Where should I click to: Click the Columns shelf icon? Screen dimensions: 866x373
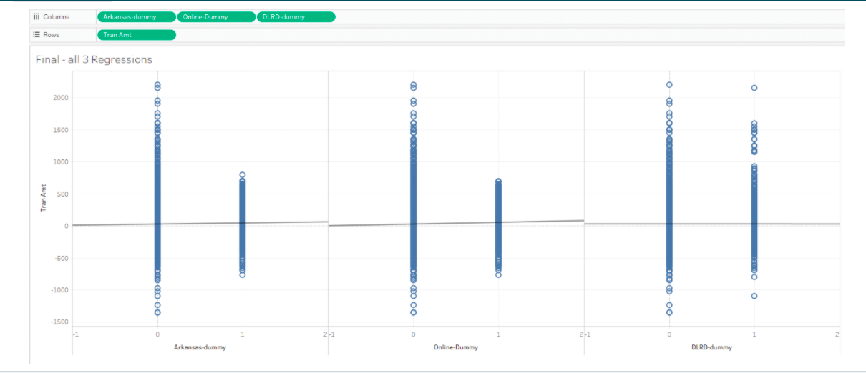(x=37, y=16)
